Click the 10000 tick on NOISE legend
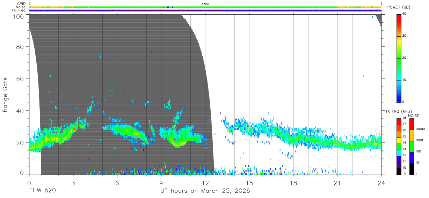Viewport: 429px width, 198px height. click(420, 129)
